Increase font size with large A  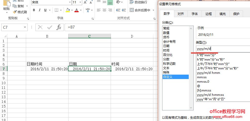(86, 2)
